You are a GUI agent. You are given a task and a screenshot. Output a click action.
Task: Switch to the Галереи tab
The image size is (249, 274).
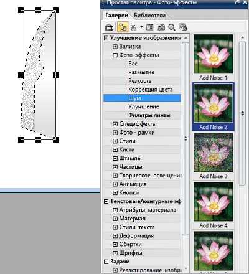pos(116,16)
